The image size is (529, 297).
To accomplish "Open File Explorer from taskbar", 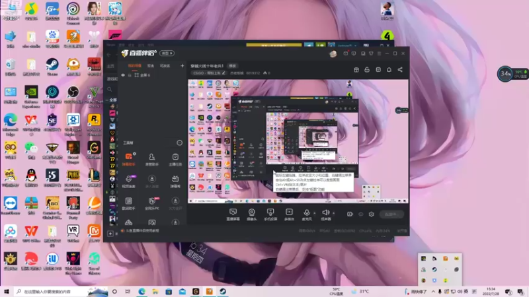I will pyautogui.click(x=155, y=291).
